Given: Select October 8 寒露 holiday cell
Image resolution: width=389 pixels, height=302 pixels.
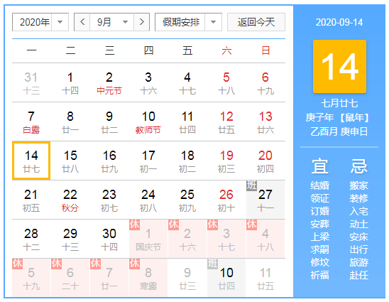Looking at the screenshot, I should pos(148,278).
